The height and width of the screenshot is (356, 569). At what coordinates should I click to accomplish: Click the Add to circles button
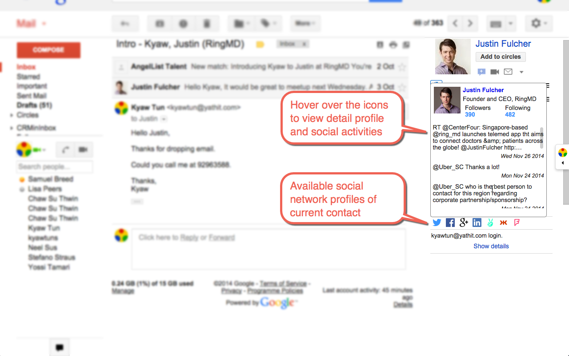(x=501, y=57)
